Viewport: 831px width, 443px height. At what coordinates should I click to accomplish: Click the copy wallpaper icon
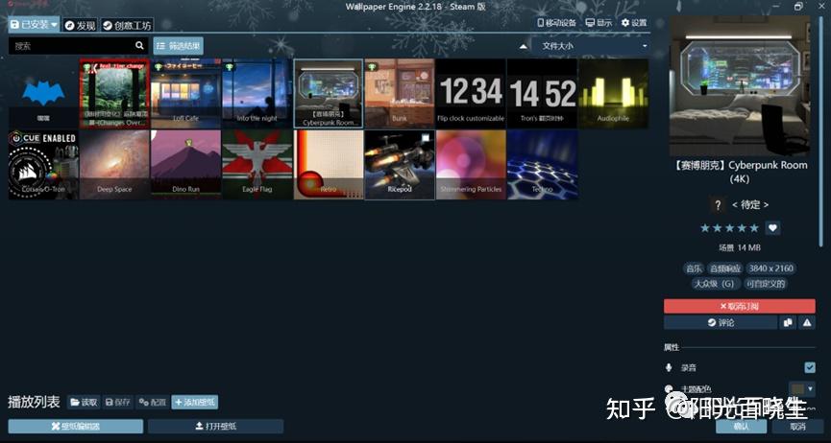point(788,322)
